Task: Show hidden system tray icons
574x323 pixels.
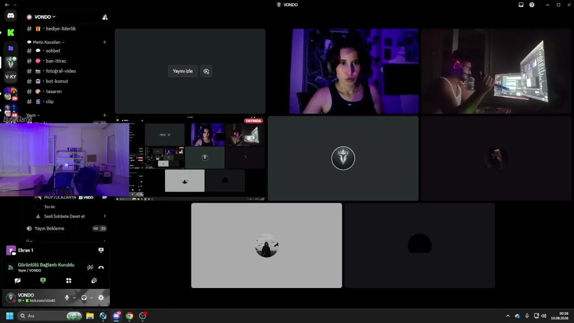Action: 508,316
